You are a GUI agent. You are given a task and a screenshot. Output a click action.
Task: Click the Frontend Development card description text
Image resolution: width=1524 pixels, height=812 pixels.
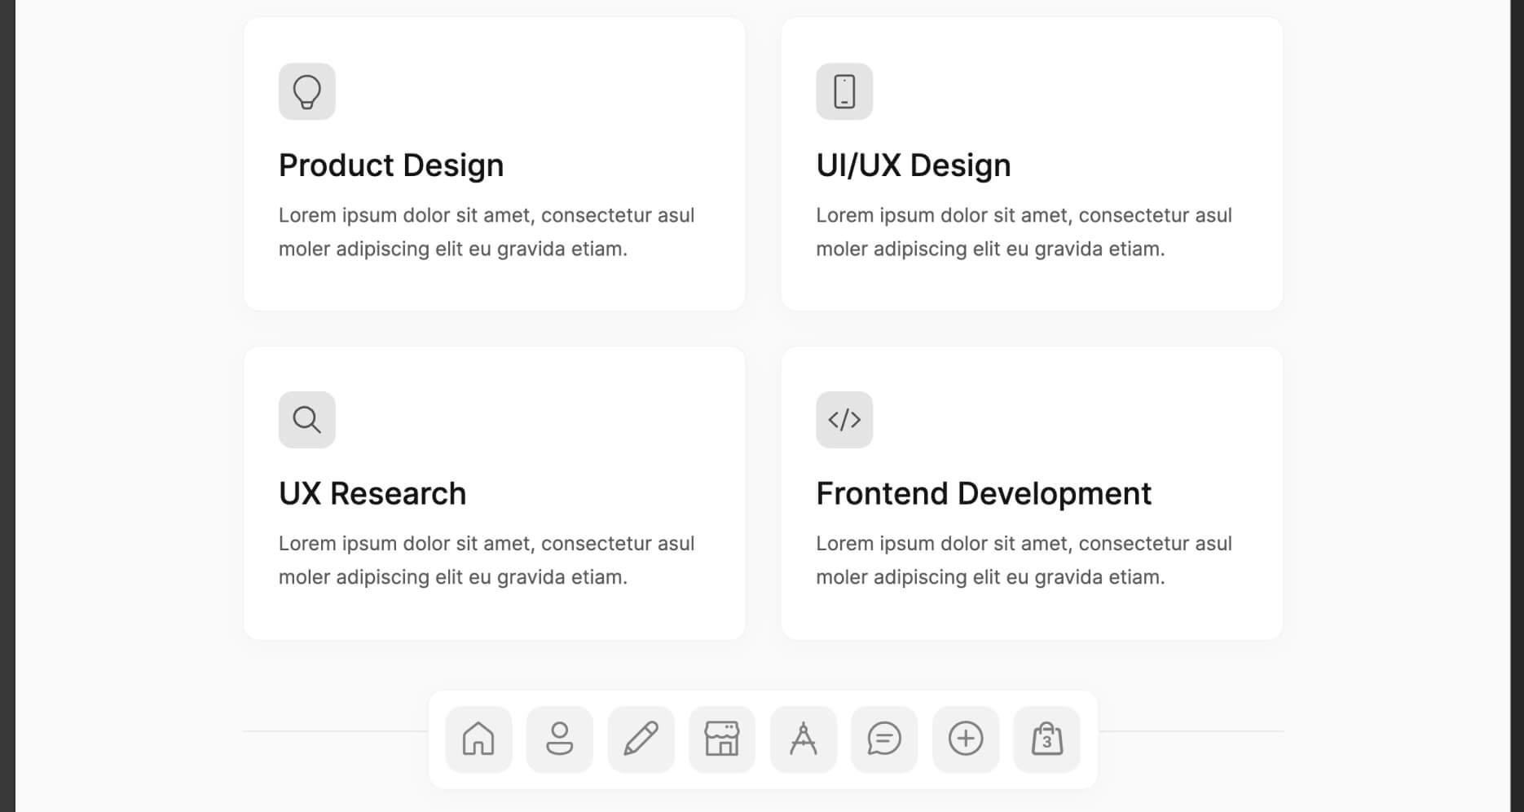click(x=1024, y=559)
